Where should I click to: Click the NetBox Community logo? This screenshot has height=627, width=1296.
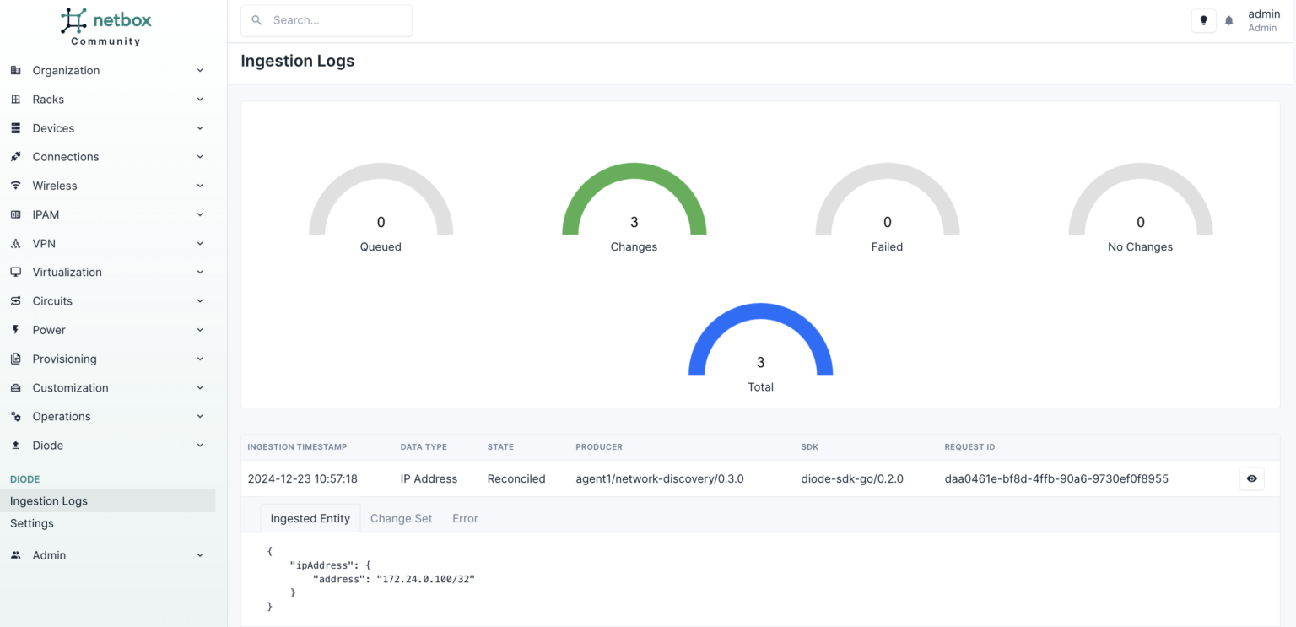pos(105,25)
